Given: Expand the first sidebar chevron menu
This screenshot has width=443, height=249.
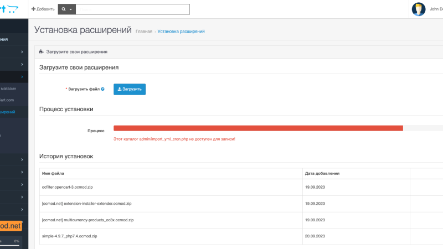Looking at the screenshot, I should pyautogui.click(x=22, y=52).
